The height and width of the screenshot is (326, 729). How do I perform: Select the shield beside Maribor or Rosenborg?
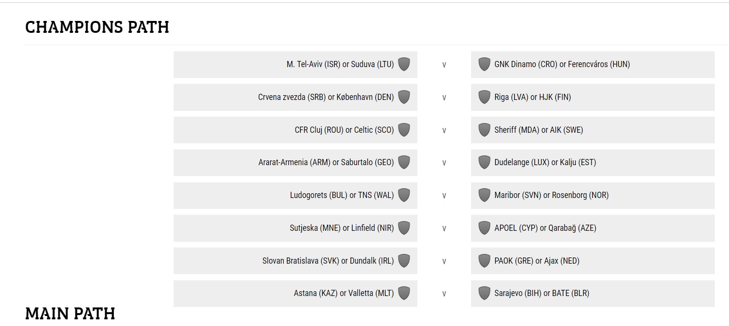click(484, 195)
